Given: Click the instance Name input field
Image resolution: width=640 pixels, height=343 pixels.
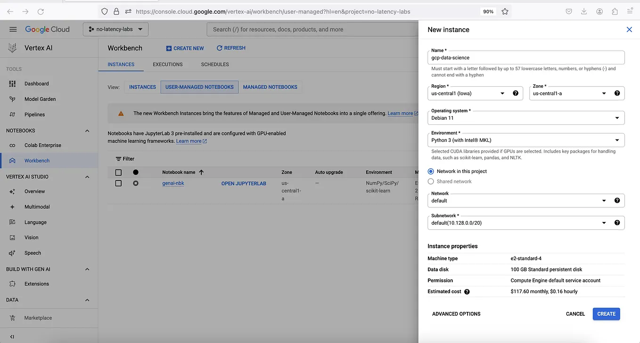Looking at the screenshot, I should (x=525, y=57).
